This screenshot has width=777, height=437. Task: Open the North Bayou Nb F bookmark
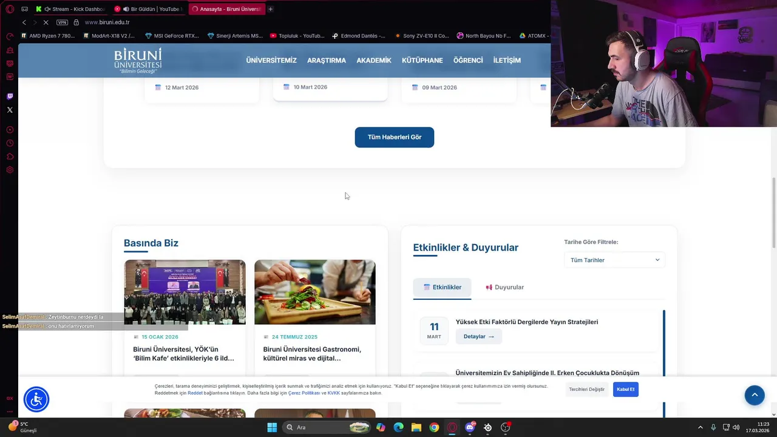pyautogui.click(x=484, y=36)
